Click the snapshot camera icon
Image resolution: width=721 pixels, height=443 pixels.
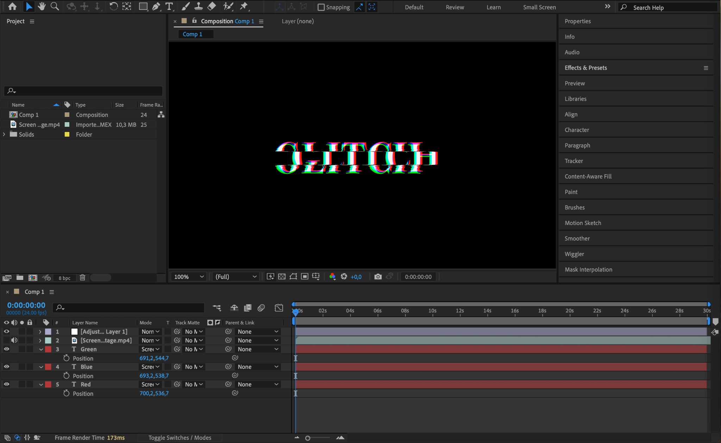click(x=378, y=276)
